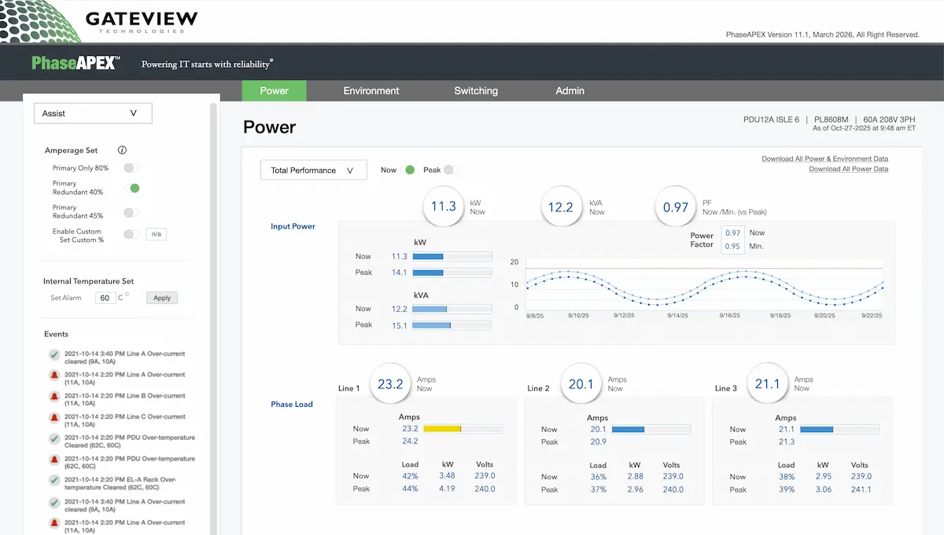Click the Amperage Set info icon
Viewport: 944px width, 535px height.
click(122, 150)
